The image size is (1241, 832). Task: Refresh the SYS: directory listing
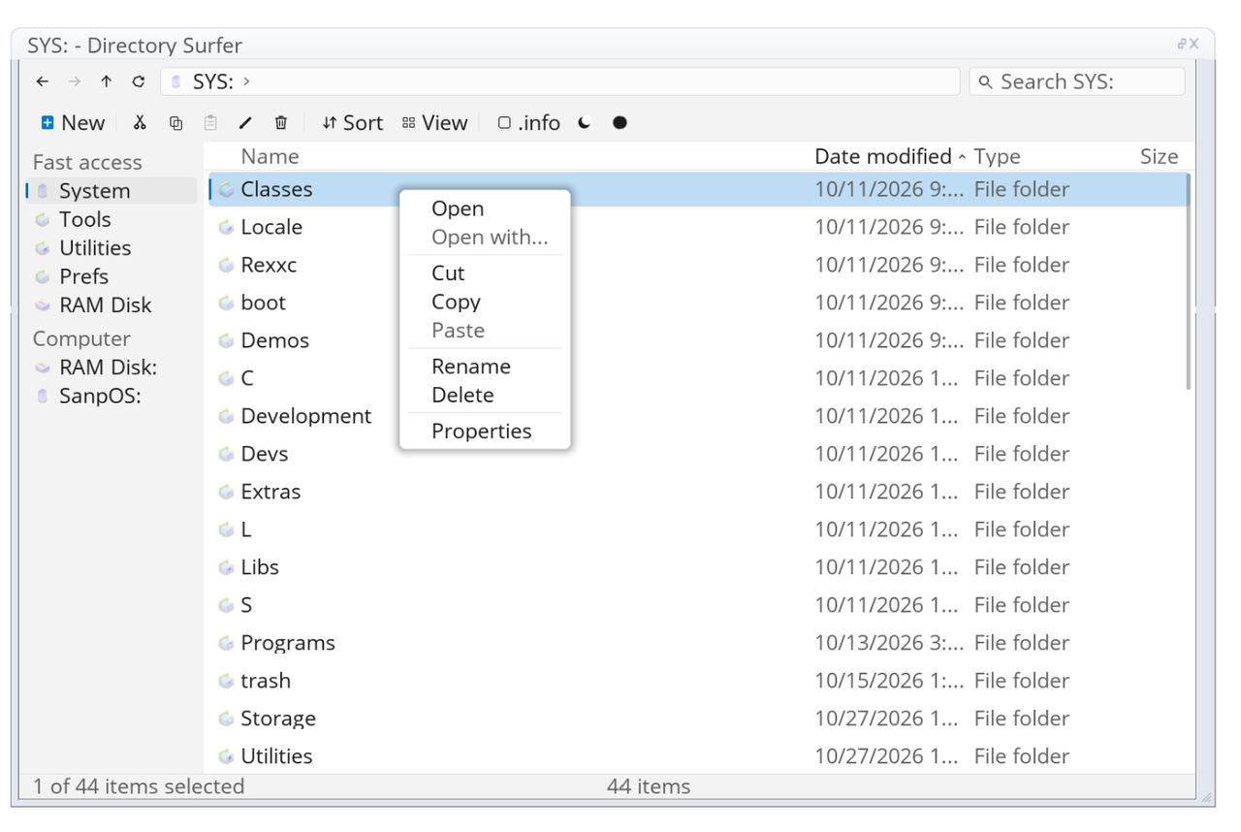point(139,81)
